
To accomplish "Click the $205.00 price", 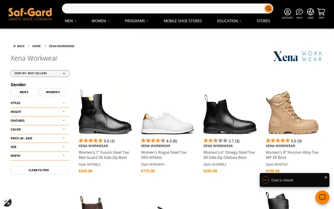I will point(210,171).
